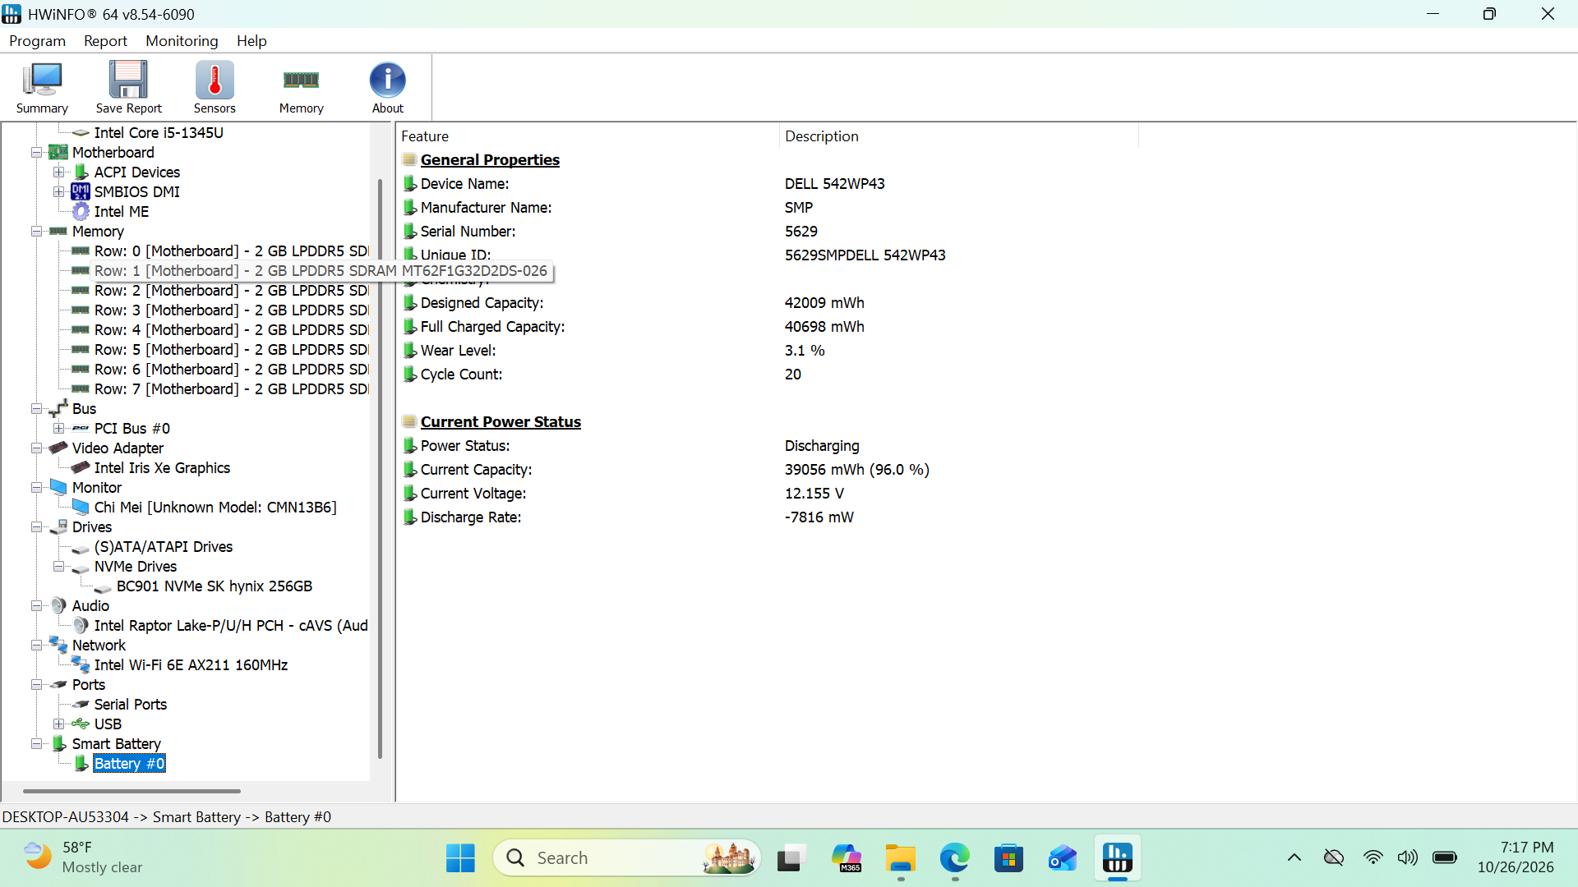Select Intel Wi-Fi 6E AX211 160MHz
1578x887 pixels.
[x=191, y=665]
